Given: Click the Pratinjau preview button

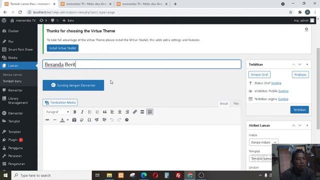Looking at the screenshot, I should click(300, 74).
